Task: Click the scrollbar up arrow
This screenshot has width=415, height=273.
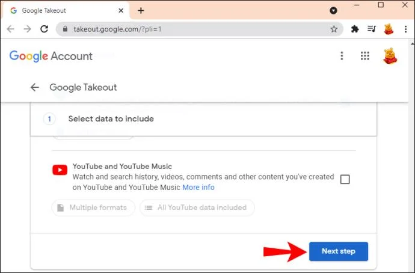Action: click(413, 43)
